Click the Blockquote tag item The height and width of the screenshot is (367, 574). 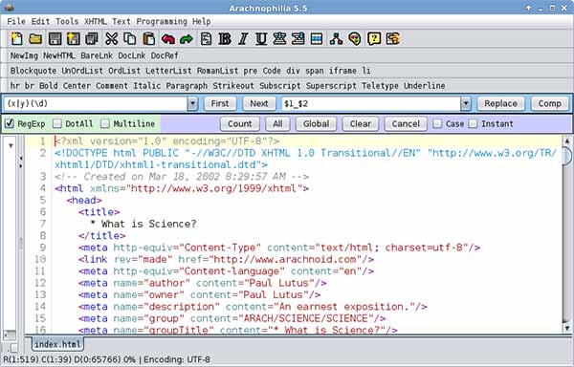click(x=33, y=71)
